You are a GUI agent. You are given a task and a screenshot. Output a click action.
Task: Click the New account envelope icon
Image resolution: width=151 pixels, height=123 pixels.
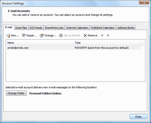[x=8, y=35]
